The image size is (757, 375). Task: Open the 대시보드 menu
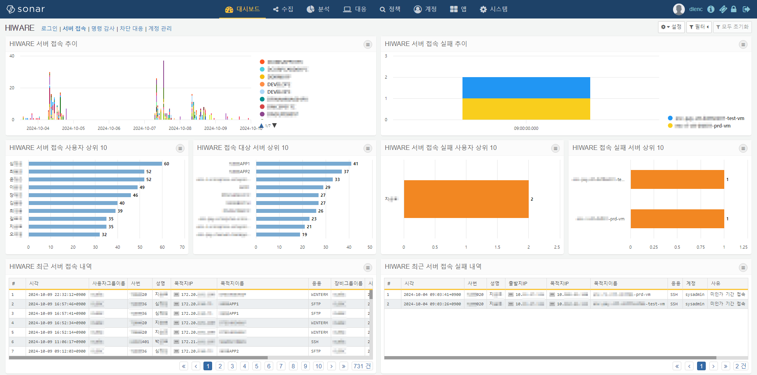242,9
